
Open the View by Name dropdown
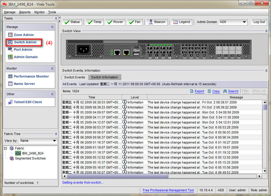tap(38, 141)
